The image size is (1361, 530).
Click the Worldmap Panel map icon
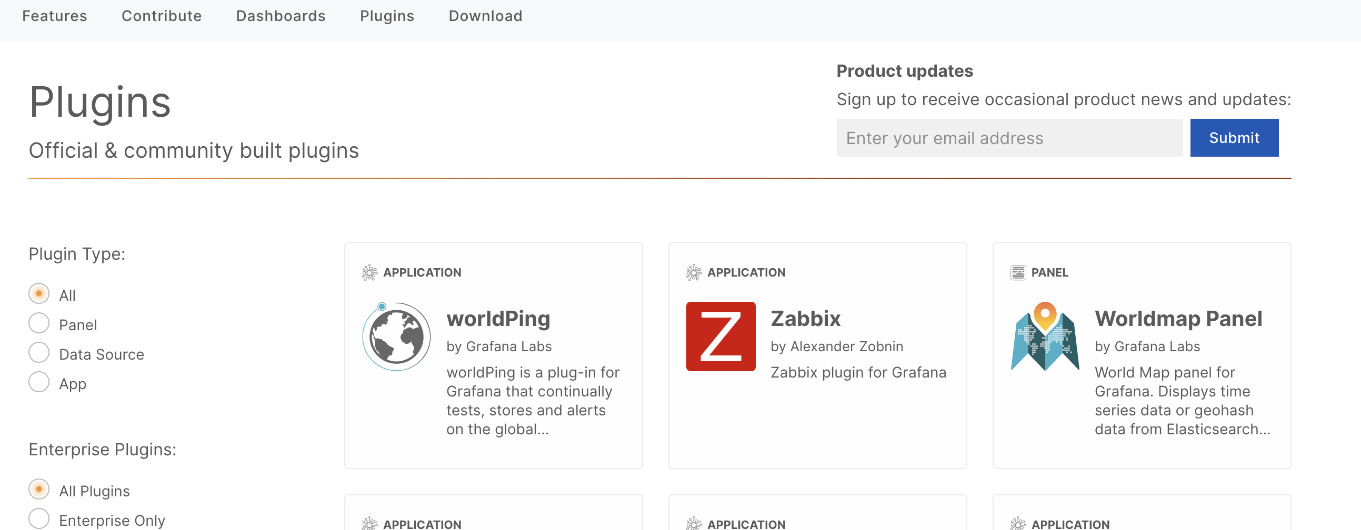tap(1045, 337)
